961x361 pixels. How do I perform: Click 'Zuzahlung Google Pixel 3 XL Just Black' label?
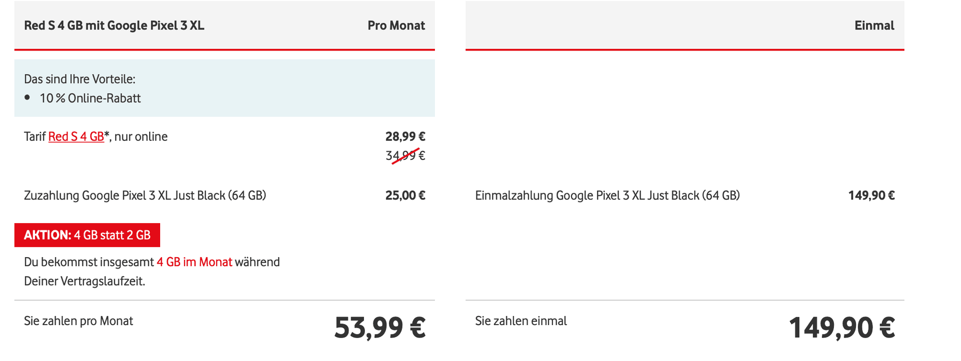click(x=145, y=195)
